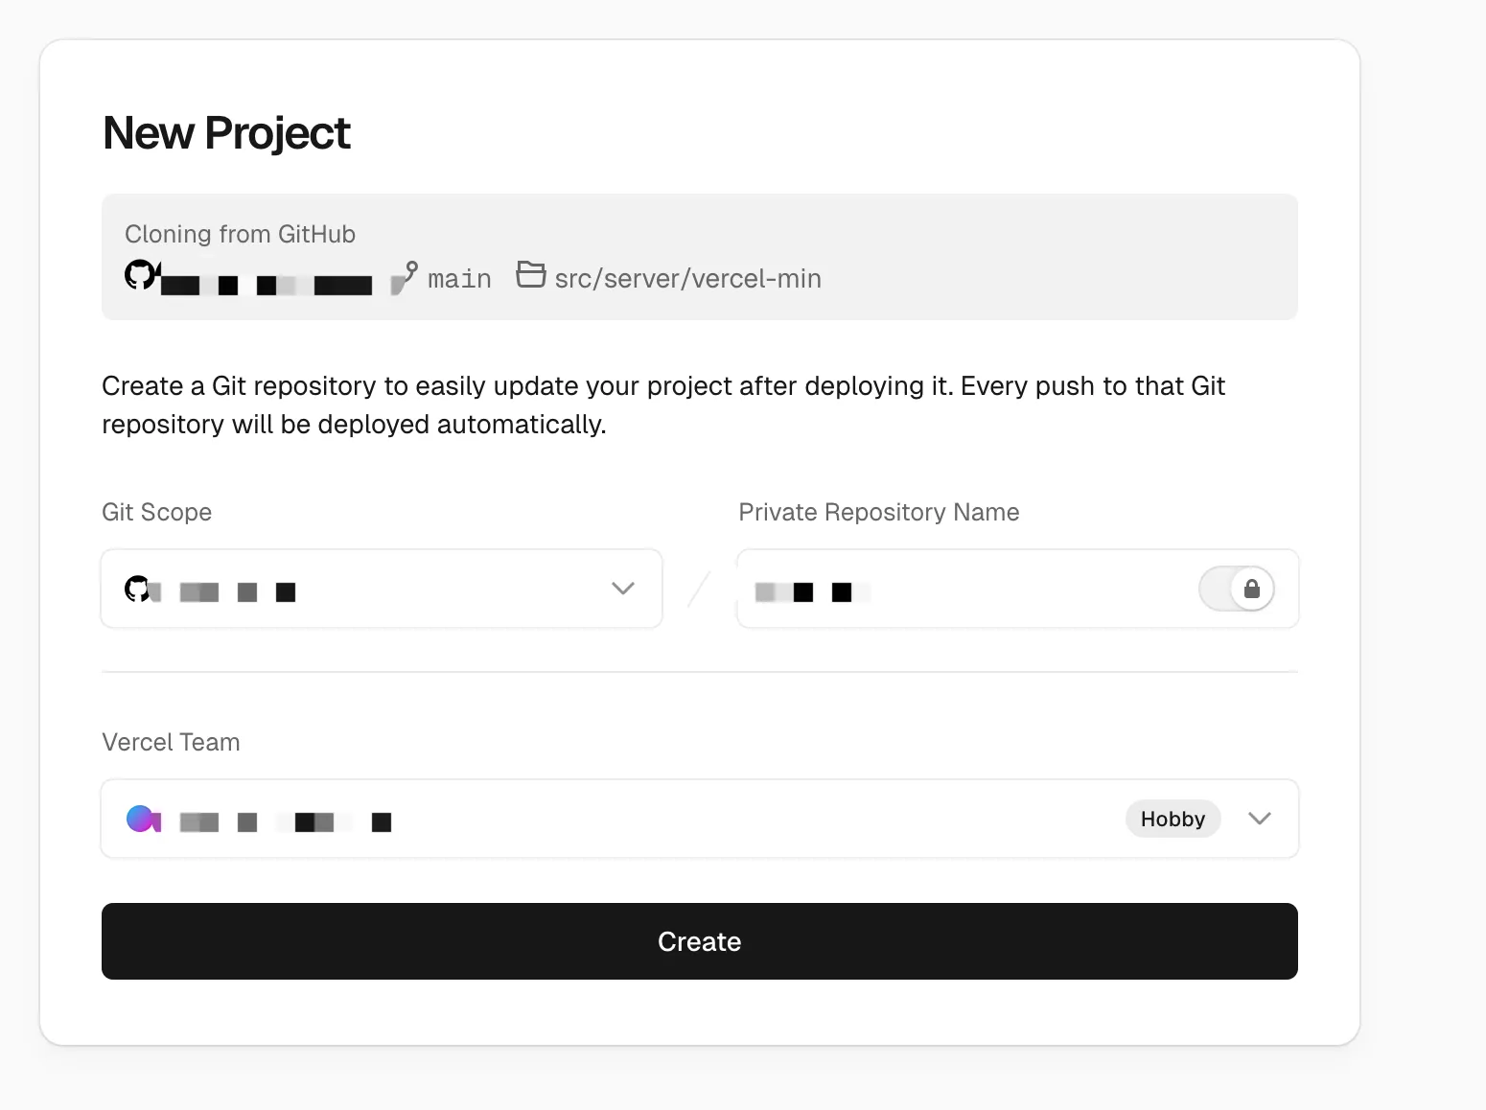Viewport: 1486px width, 1110px height.
Task: Click the gradient team avatar in Vercel Team
Action: point(142,819)
